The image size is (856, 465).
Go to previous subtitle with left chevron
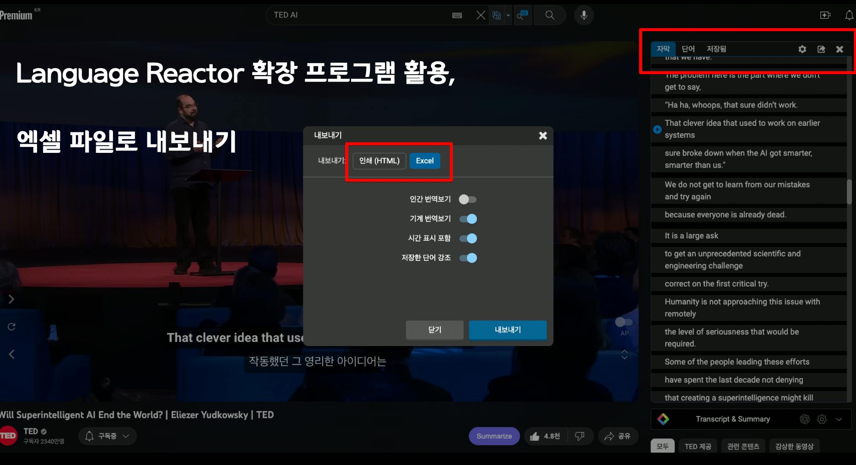tap(11, 354)
